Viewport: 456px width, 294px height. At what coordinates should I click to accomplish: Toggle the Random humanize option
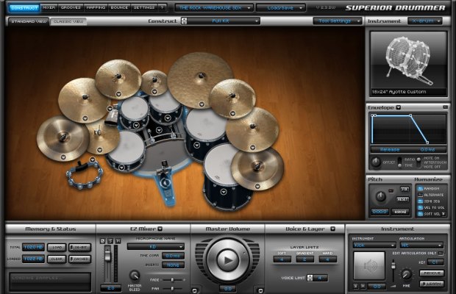pos(420,188)
